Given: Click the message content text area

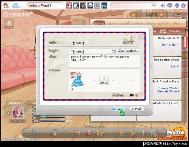Looking at the screenshot, I should 104,61.
